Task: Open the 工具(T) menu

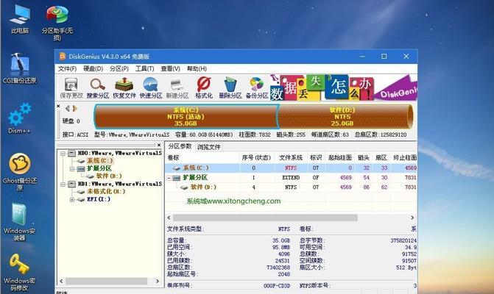Action: [144, 68]
